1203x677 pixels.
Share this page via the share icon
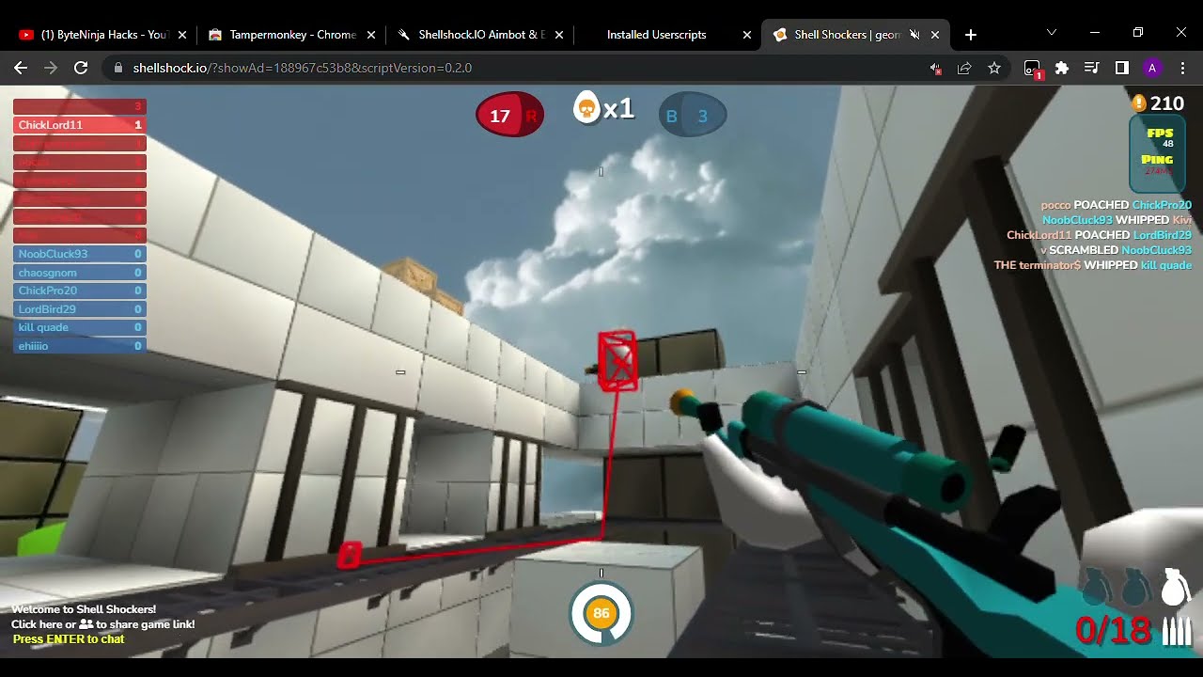click(964, 68)
